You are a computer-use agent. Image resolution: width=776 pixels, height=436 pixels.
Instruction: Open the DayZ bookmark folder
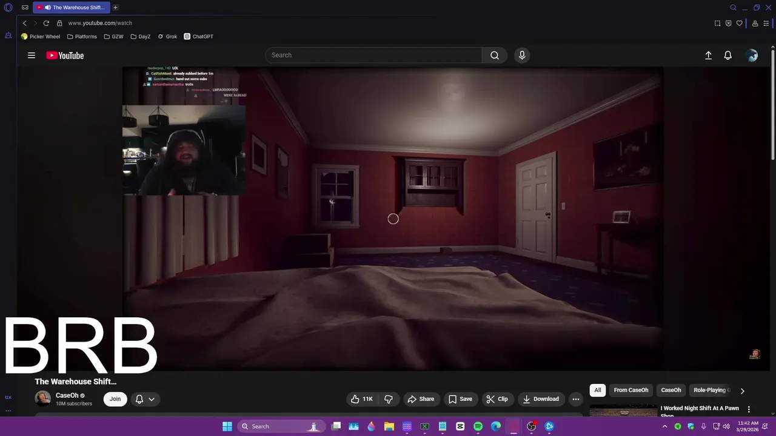[141, 36]
